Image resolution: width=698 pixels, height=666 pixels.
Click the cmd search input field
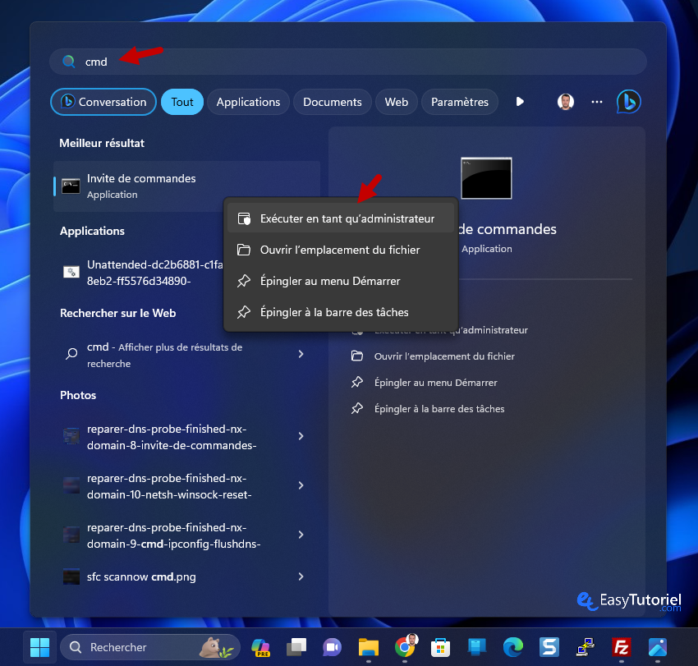coord(347,62)
